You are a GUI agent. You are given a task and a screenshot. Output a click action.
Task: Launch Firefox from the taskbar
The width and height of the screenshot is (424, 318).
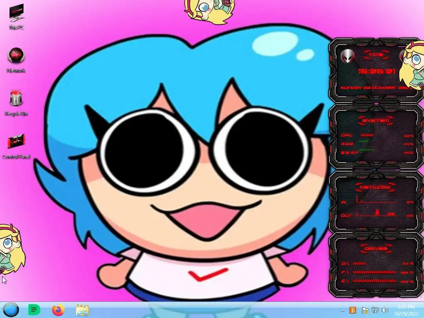tap(58, 310)
